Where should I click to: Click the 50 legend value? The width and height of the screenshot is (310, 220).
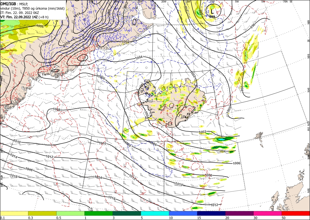coord(284,218)
